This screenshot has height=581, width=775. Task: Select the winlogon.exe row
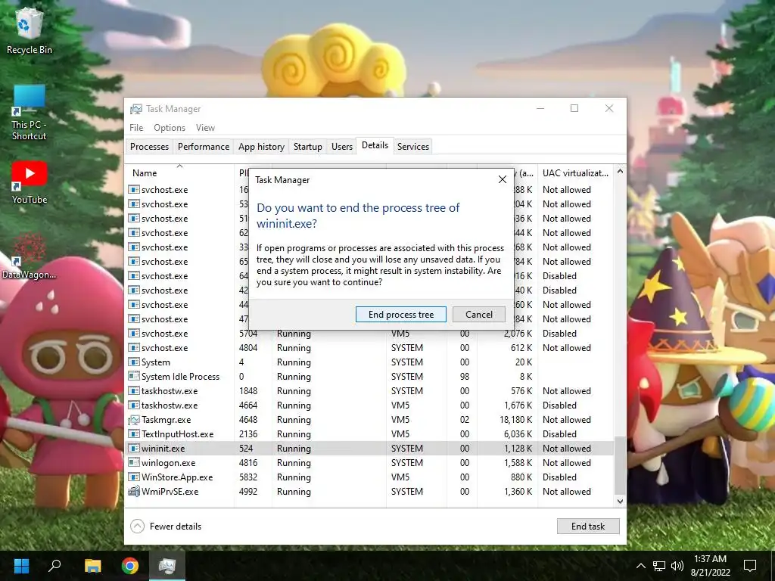[x=369, y=463]
